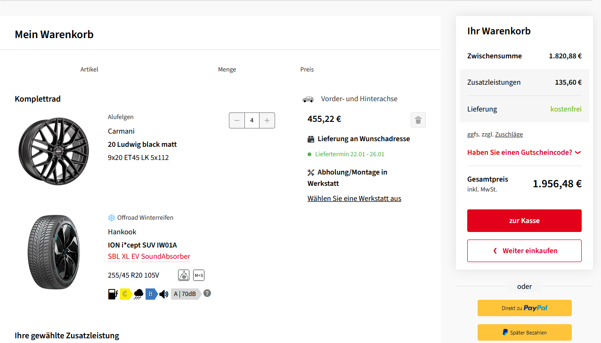Screen dimensions: 601x343
Task: Decrease quantity with minus button
Action: pyautogui.click(x=237, y=120)
